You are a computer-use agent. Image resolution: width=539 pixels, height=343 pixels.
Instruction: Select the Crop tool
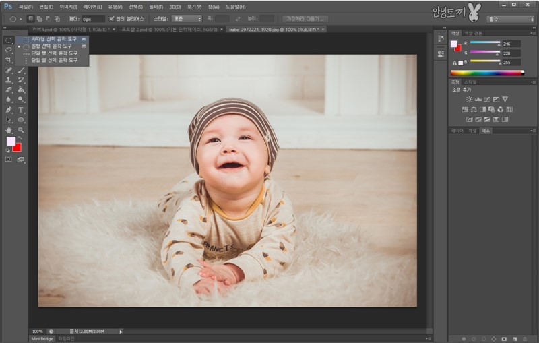[9, 60]
